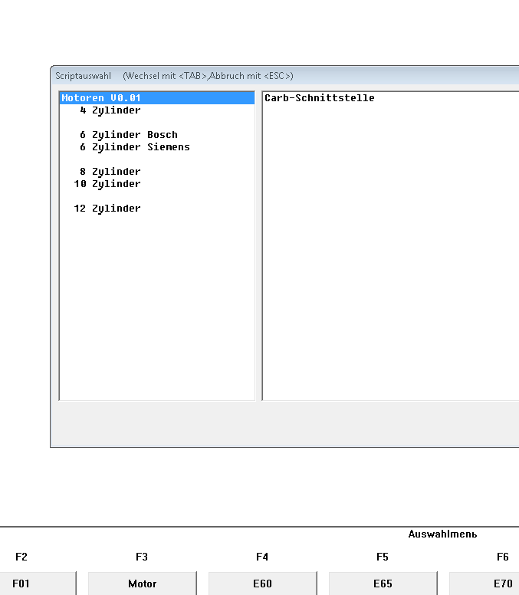Open the F01 button

(x=38, y=583)
